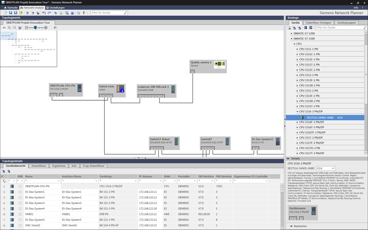Click the Info menu at top right

pos(356,8)
